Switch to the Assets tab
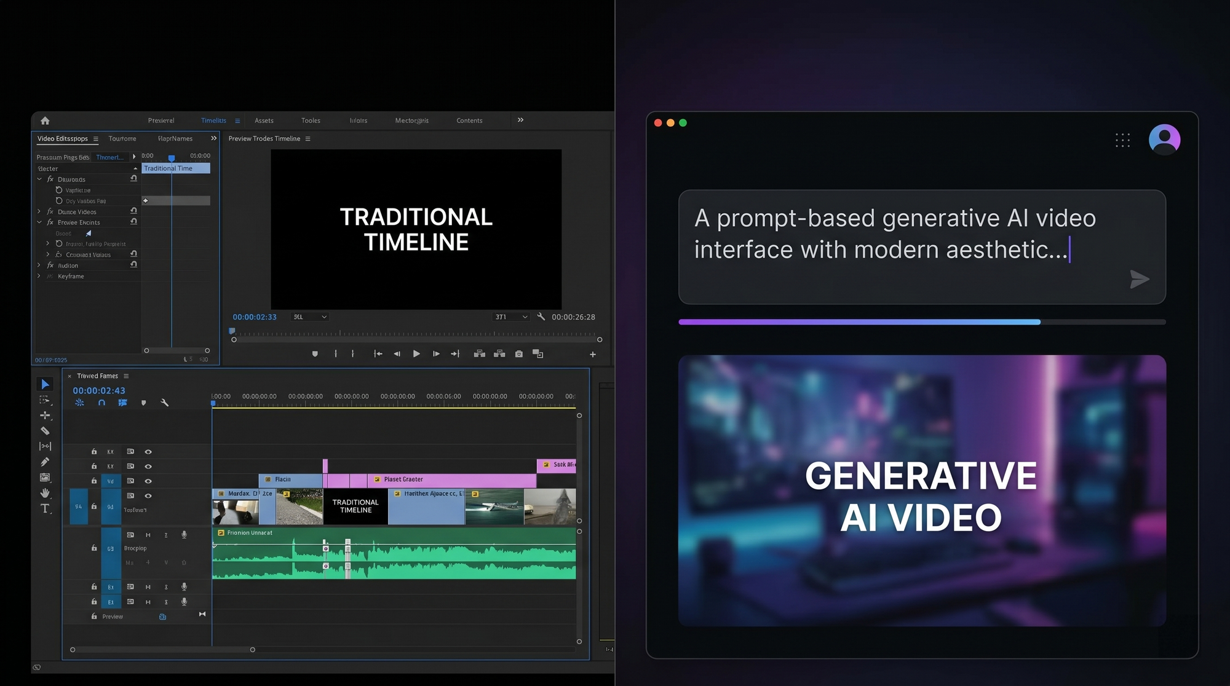Viewport: 1230px width, 686px height. pos(264,120)
